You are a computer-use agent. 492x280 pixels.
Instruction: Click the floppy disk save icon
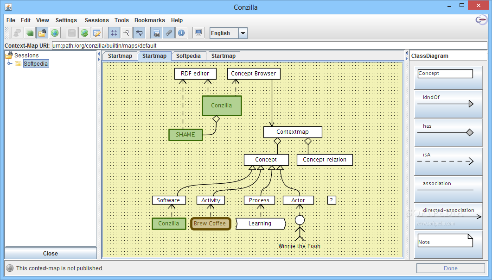coord(72,33)
